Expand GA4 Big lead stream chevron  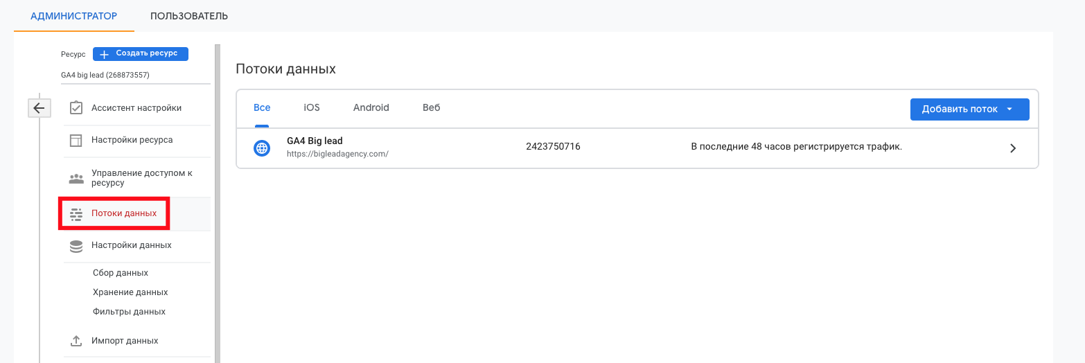pos(1013,148)
